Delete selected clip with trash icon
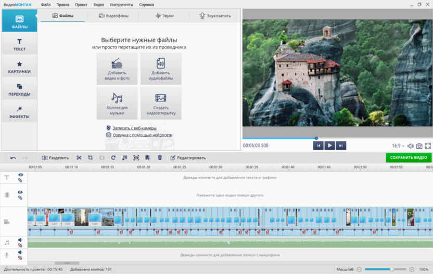Viewport: 433px width, 274px height. (x=160, y=158)
